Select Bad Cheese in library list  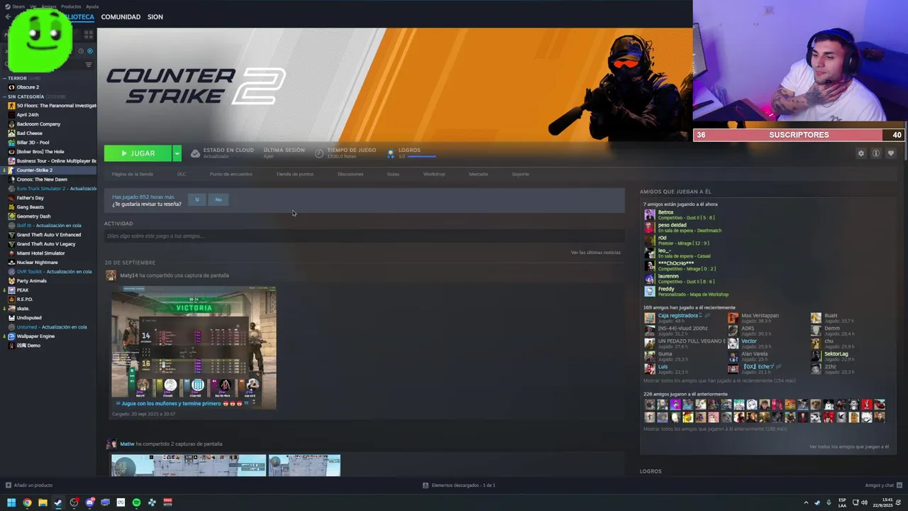point(29,133)
